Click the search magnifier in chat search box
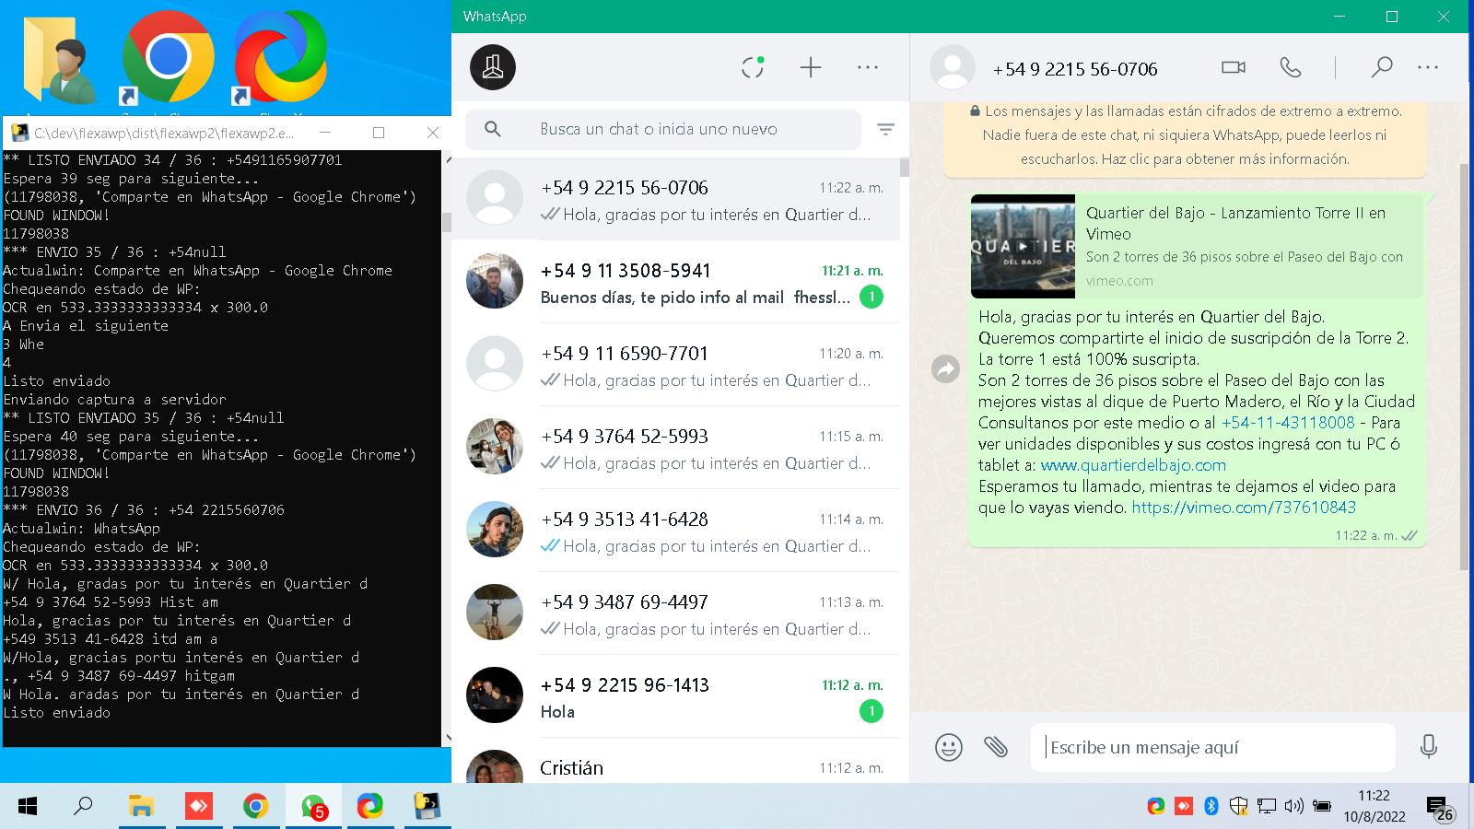Viewport: 1474px width, 829px height. (x=493, y=129)
